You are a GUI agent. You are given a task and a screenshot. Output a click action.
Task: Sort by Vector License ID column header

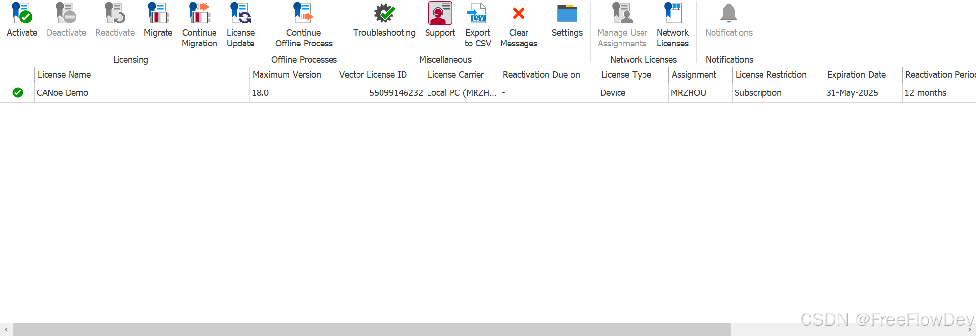(381, 75)
